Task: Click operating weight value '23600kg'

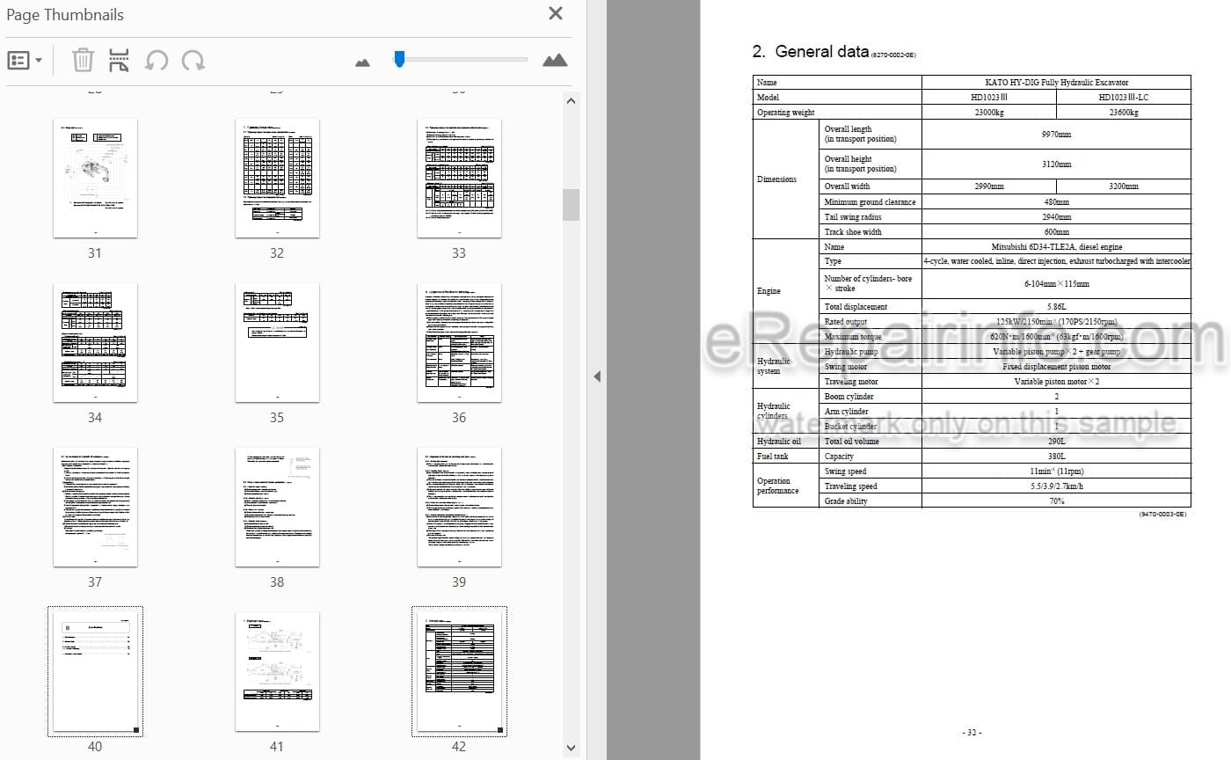Action: point(1124,112)
